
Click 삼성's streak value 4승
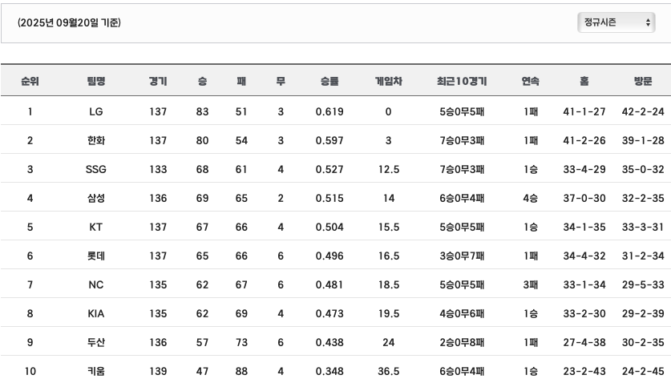530,198
